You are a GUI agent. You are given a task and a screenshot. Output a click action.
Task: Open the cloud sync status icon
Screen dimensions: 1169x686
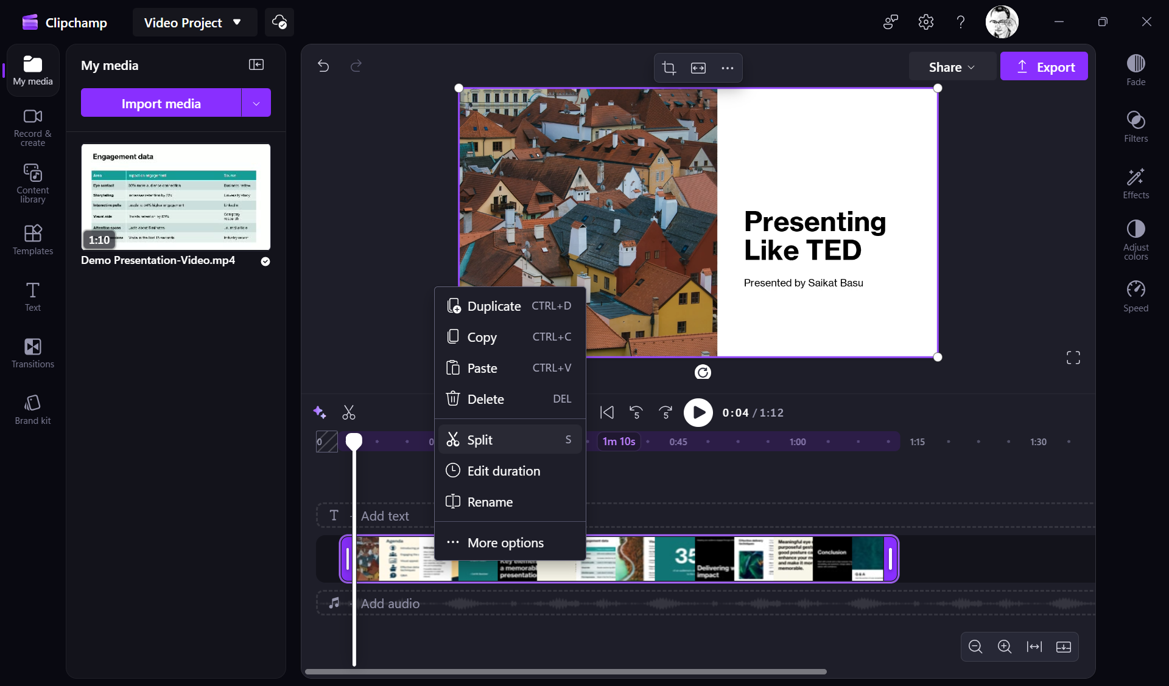[x=279, y=23]
